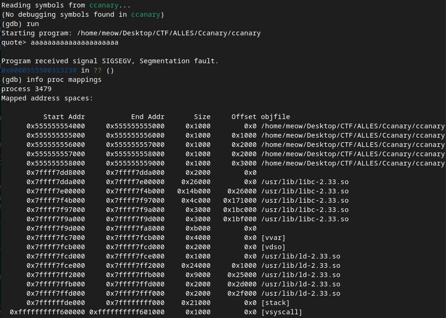This screenshot has height=318, width=446.
Task: Click the 'process 3479' line
Action: point(27,89)
